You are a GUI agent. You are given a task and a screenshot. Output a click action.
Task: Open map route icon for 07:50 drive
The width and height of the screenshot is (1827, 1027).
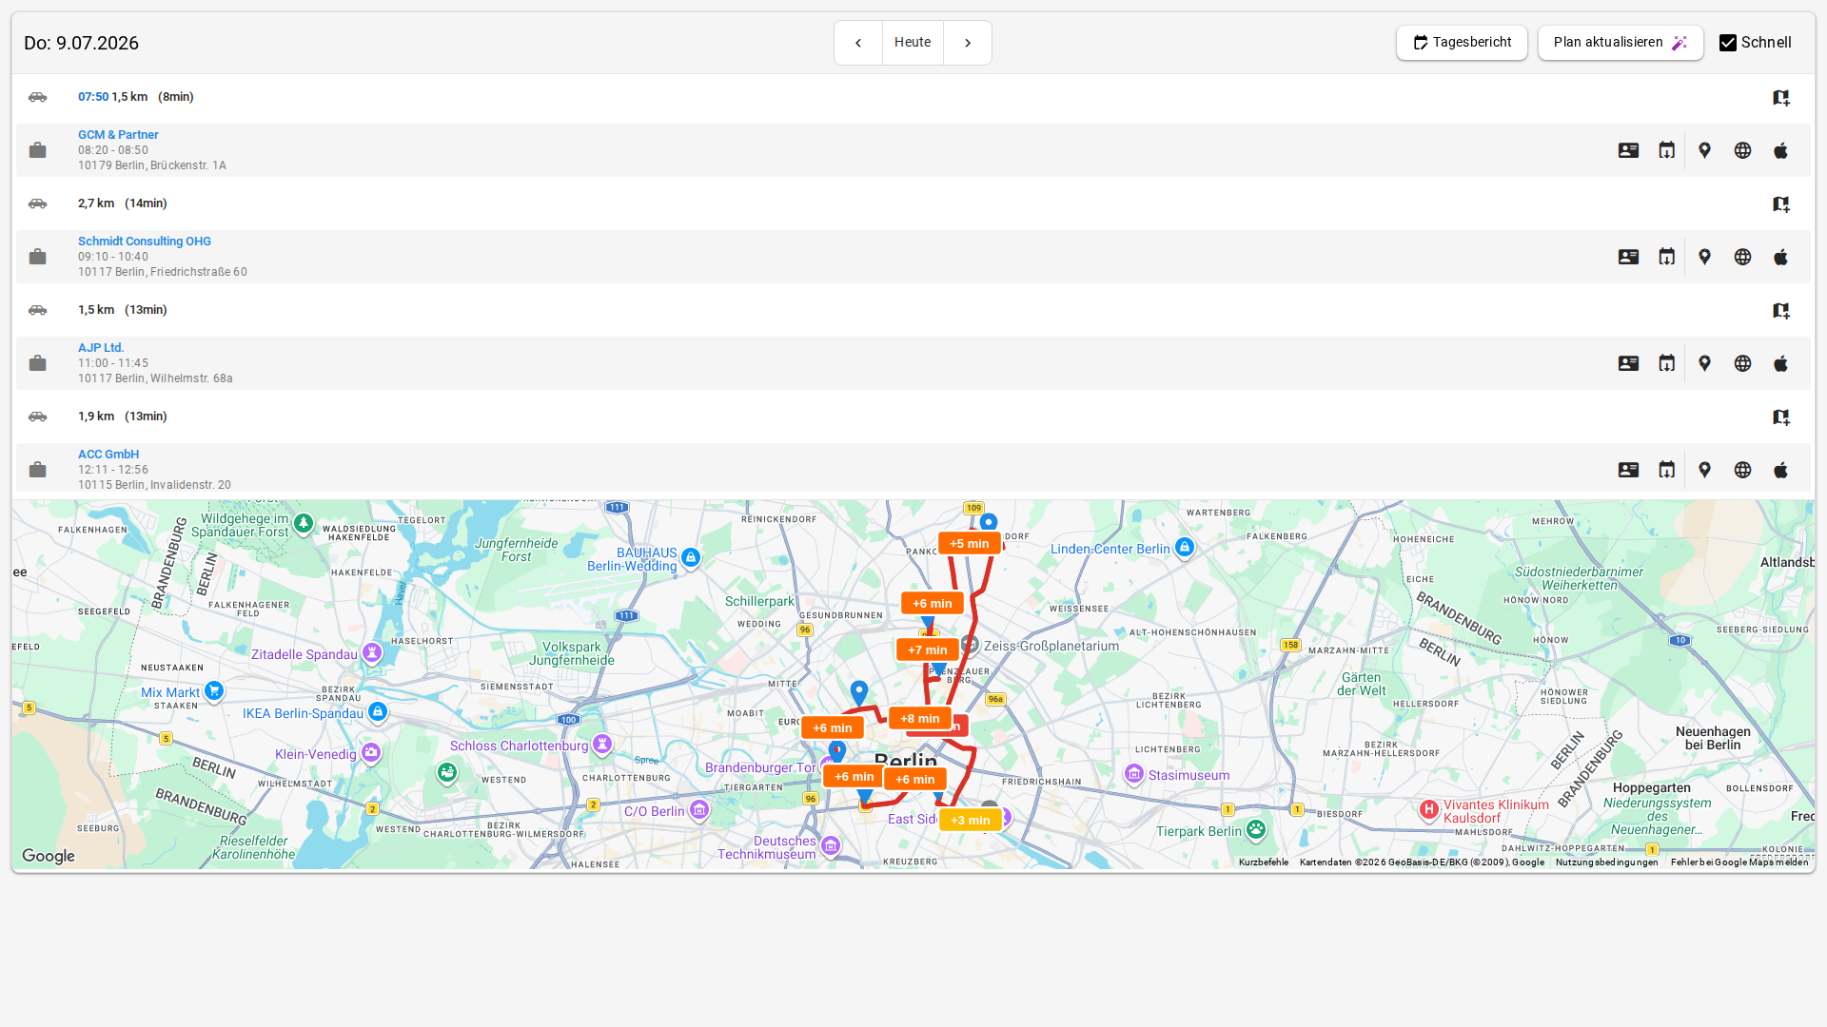click(x=1781, y=97)
